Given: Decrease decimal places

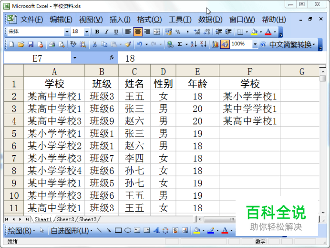Looking at the screenshot, I should 207,32.
